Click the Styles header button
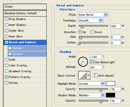 click(x=25, y=7)
